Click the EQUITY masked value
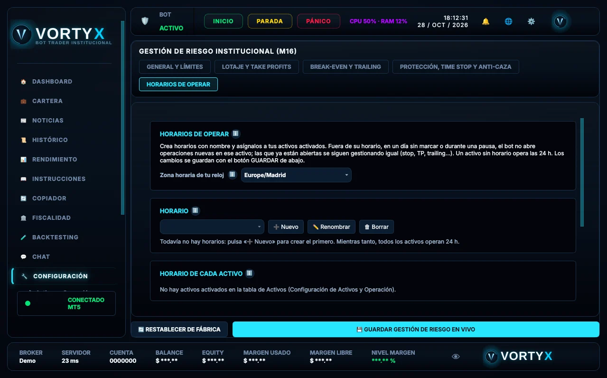This screenshot has height=378, width=607. [x=213, y=361]
